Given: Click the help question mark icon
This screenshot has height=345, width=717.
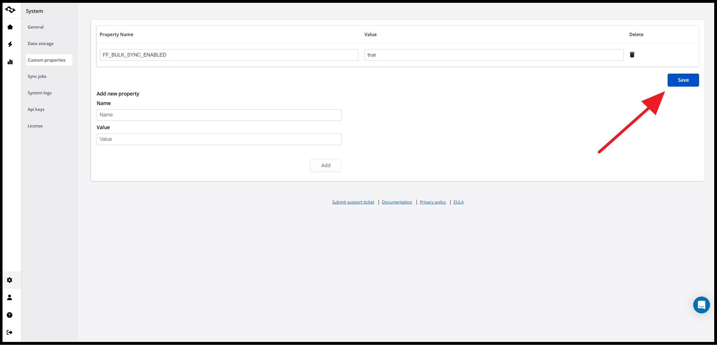Looking at the screenshot, I should tap(10, 315).
